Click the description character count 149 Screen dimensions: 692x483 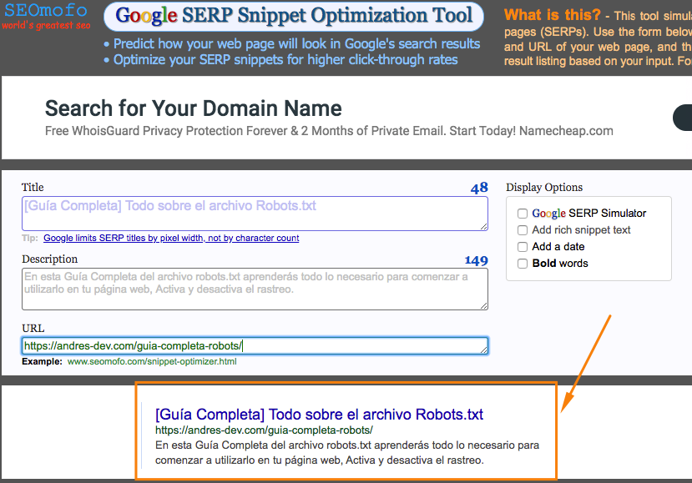[476, 261]
